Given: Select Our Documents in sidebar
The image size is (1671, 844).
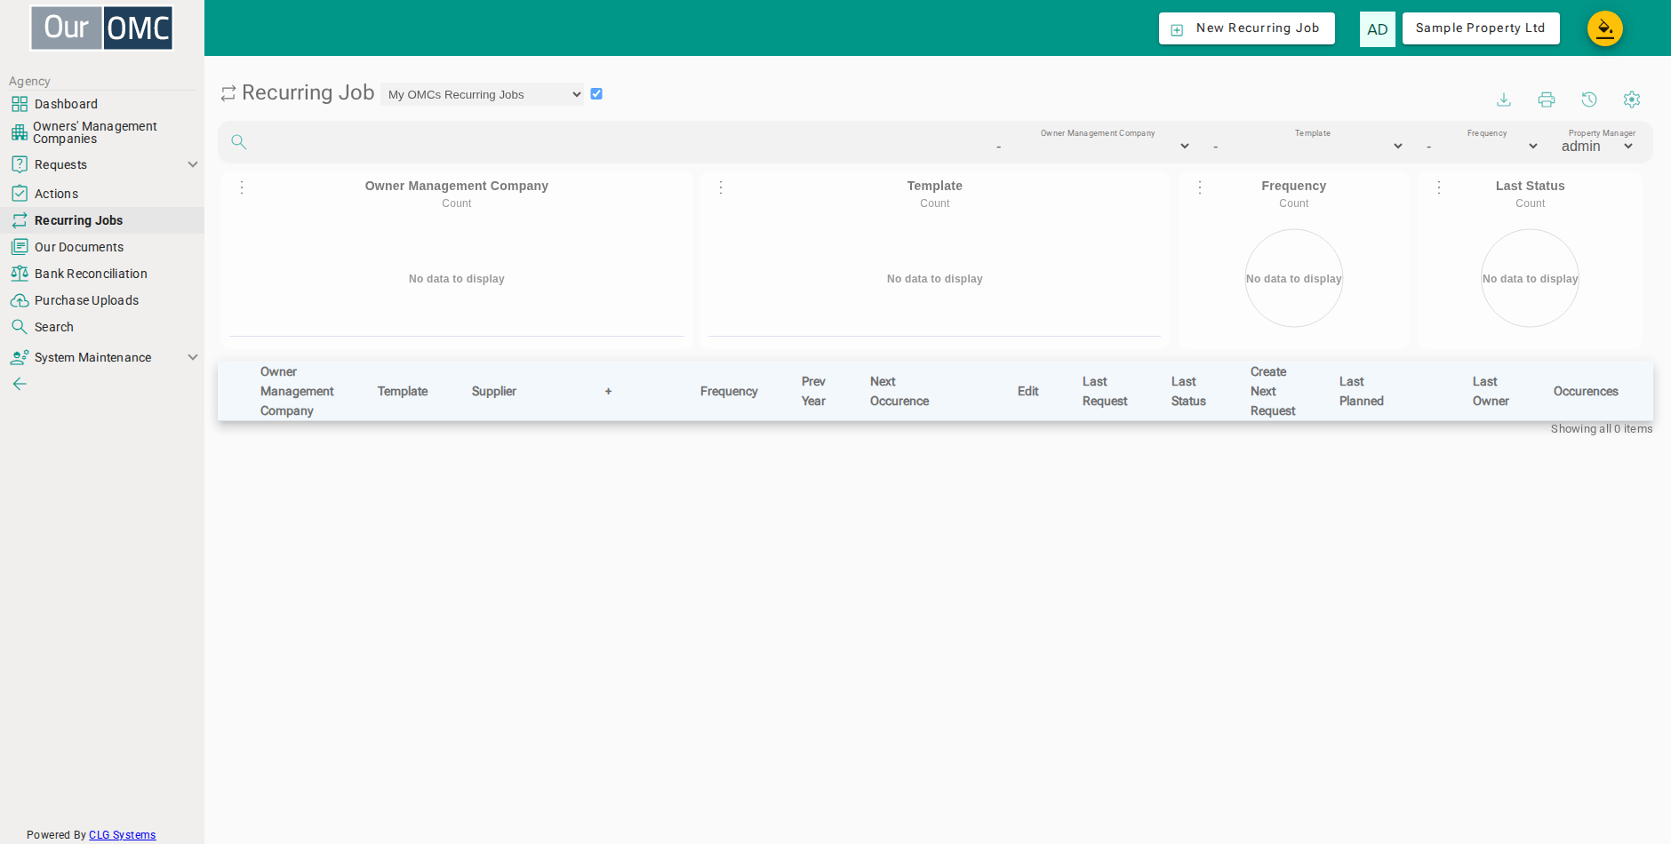Looking at the screenshot, I should (79, 247).
